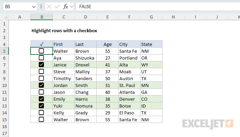
Task: Click the 'Last' header cell
Action: 86,44
